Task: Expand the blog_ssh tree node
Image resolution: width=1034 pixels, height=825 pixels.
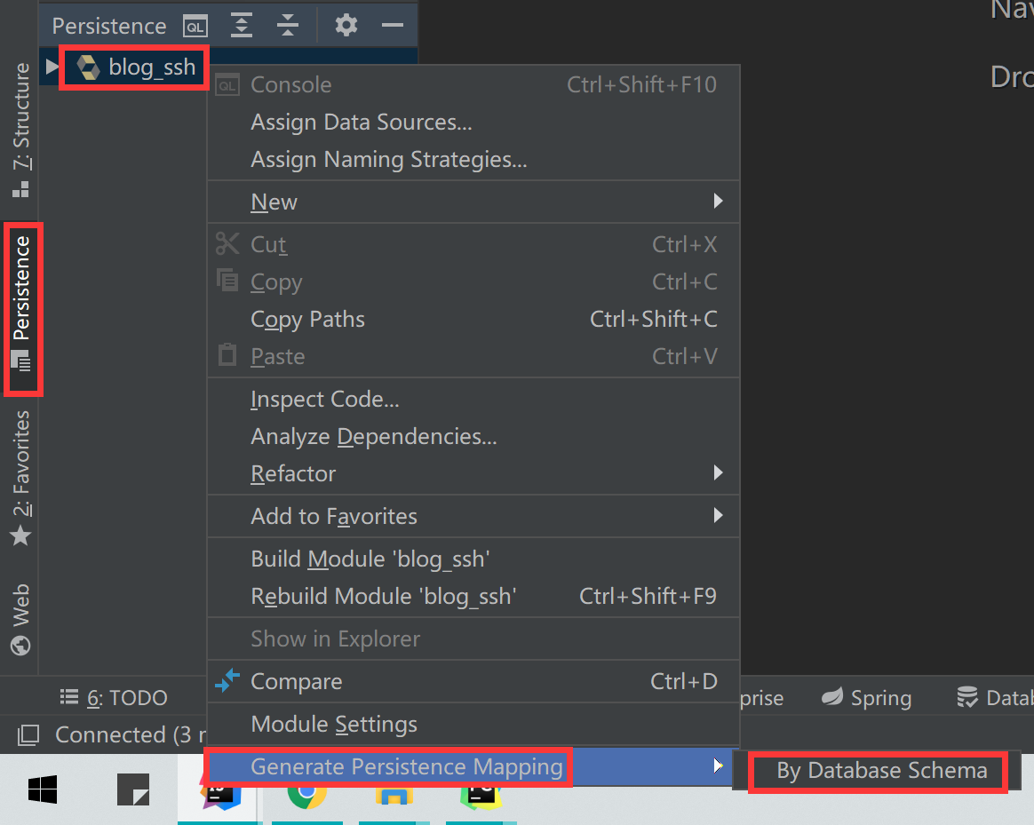Action: click(x=52, y=66)
